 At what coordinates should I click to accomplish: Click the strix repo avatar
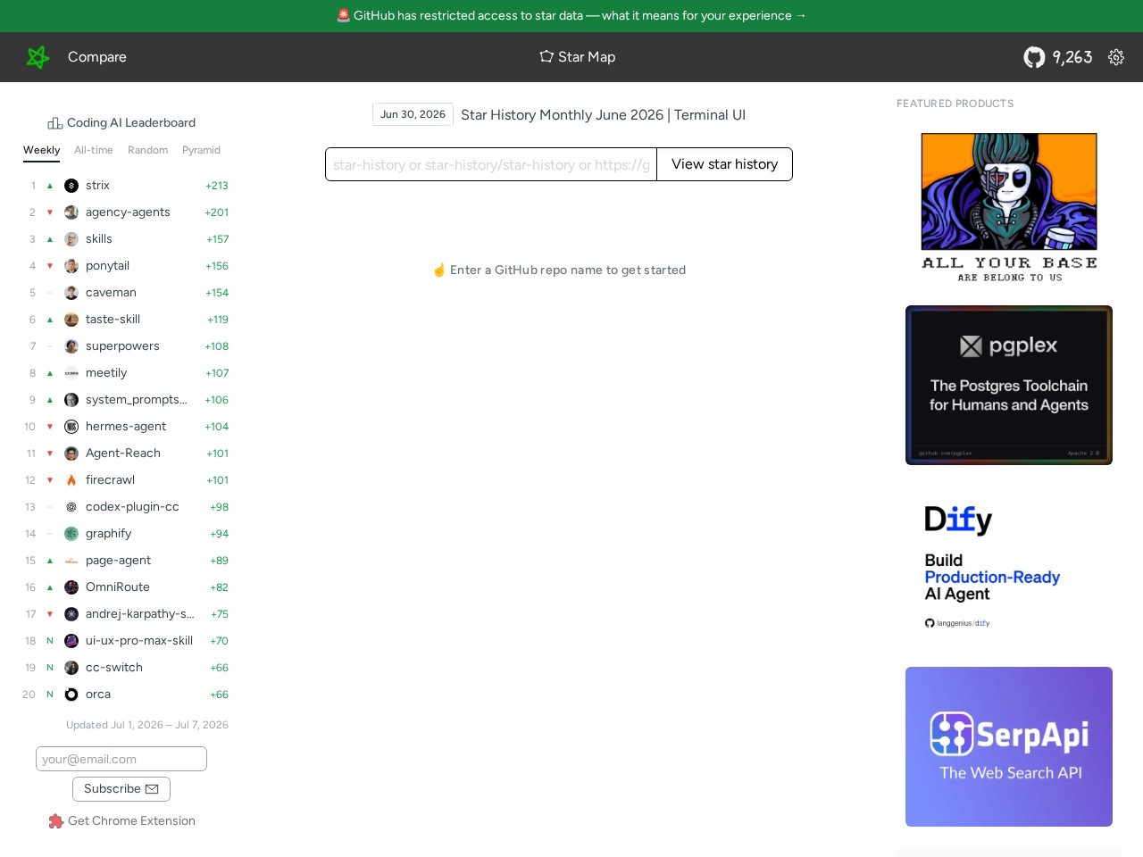(71, 186)
